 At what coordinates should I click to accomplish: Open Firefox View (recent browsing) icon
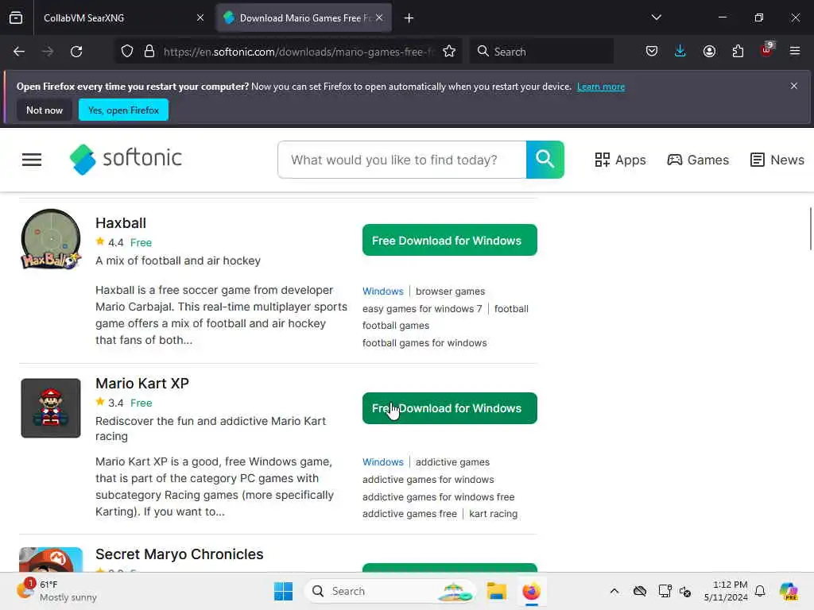(16, 17)
